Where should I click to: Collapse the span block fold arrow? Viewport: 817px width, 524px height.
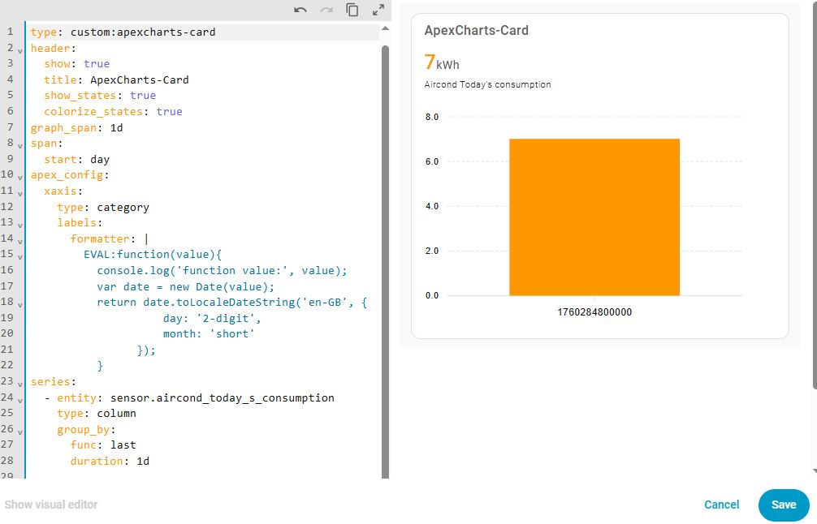click(x=20, y=146)
